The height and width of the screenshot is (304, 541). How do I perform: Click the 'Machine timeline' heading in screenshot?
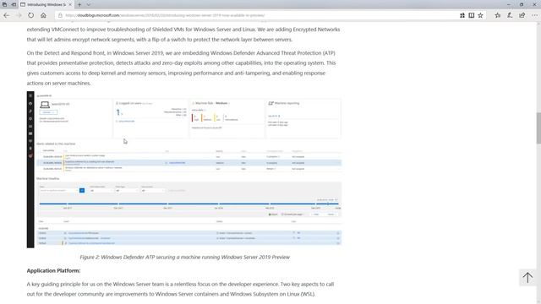pos(48,178)
